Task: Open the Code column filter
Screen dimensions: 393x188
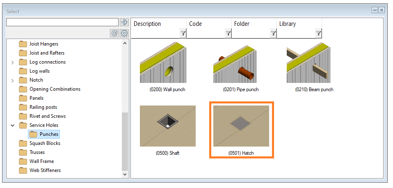Action: (228, 33)
